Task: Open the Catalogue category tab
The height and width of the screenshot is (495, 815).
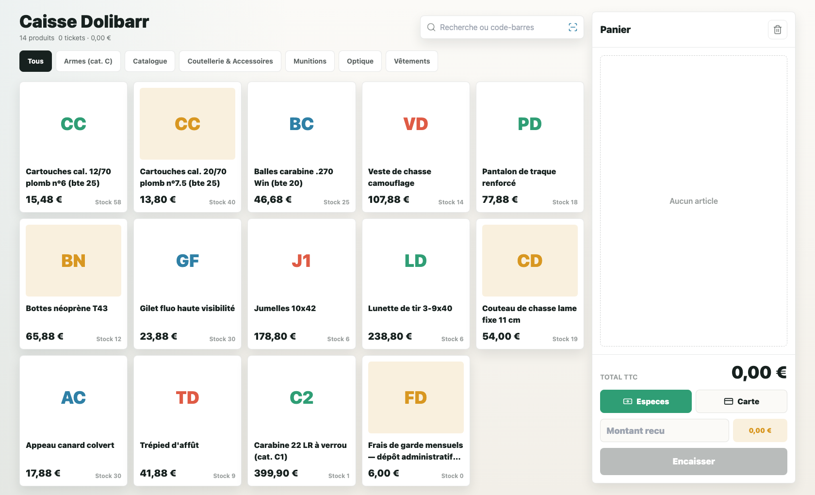Action: [150, 61]
